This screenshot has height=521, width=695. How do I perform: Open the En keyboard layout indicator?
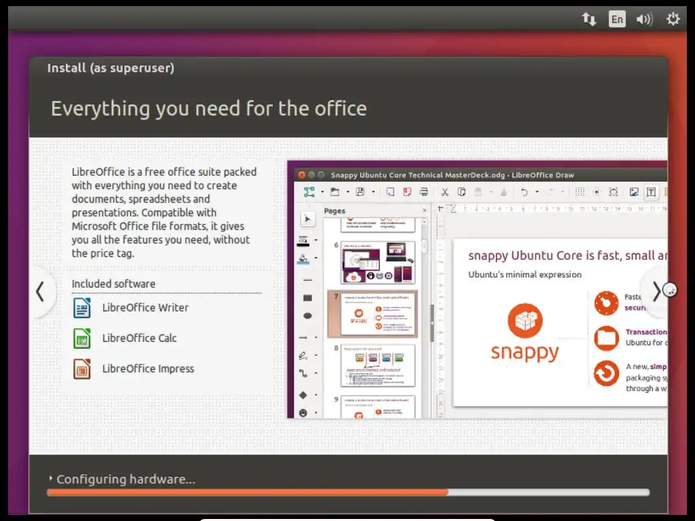point(617,19)
